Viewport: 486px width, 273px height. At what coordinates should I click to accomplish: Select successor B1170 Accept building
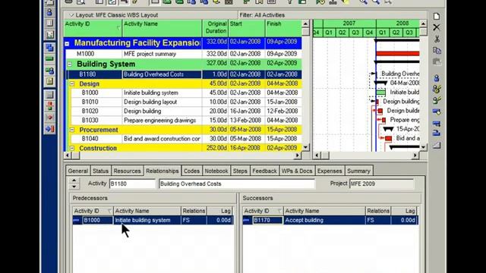[x=330, y=221]
